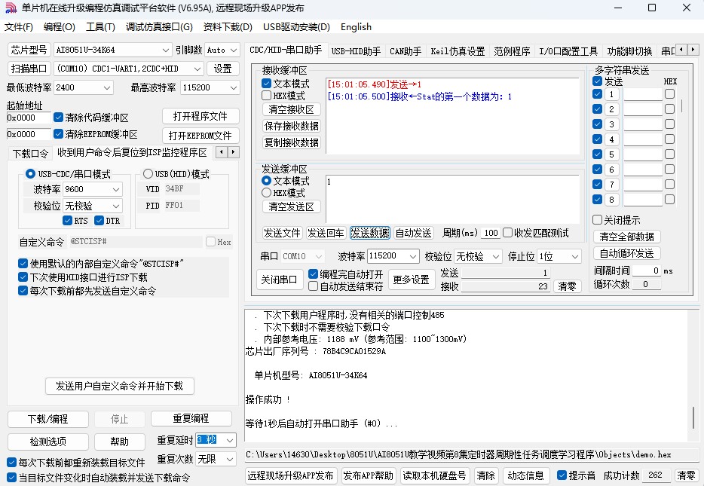
Task: Select USB(HID)模式 radio button
Action: tap(148, 173)
